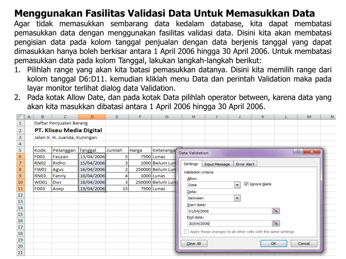The height and width of the screenshot is (259, 346).
Task: Select column D header
Action: (x=92, y=117)
